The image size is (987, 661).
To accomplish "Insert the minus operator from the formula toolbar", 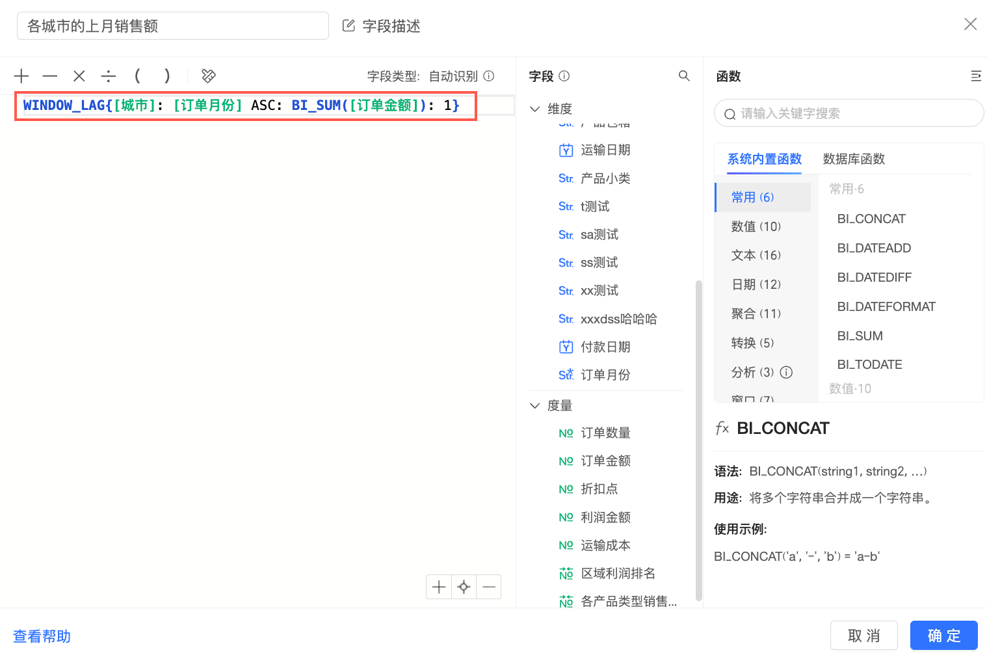I will (x=50, y=76).
